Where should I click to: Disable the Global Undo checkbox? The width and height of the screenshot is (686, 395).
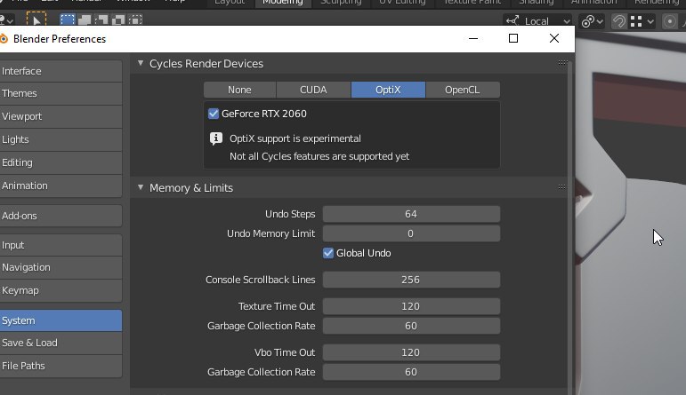tap(328, 253)
